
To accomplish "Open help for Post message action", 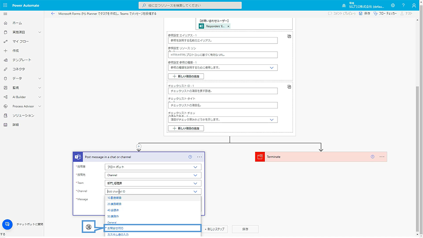I will click(x=190, y=157).
